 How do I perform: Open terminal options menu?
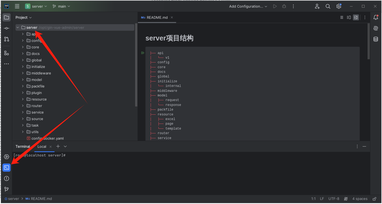(x=357, y=146)
